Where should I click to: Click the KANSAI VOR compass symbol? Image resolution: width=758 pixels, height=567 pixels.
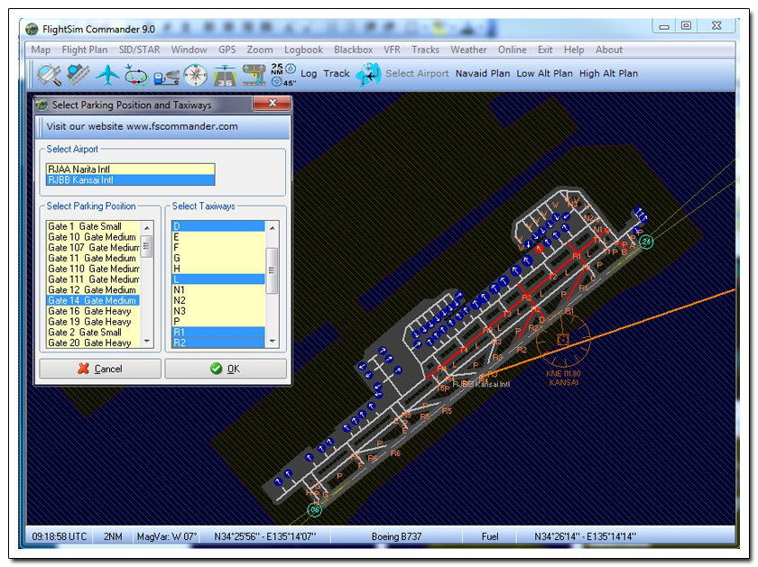tap(563, 340)
